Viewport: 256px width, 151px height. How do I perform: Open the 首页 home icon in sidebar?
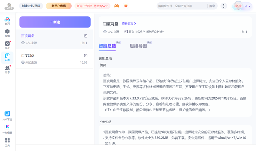click(7, 21)
